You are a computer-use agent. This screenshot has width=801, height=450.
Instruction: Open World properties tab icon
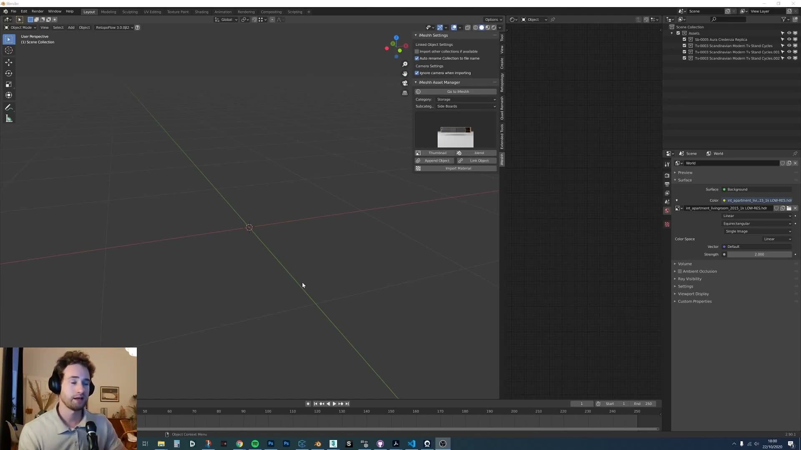tap(667, 211)
